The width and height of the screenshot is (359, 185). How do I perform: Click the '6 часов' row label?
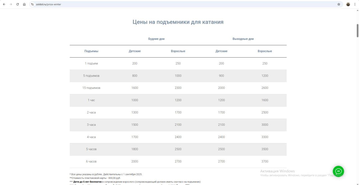tap(91, 161)
